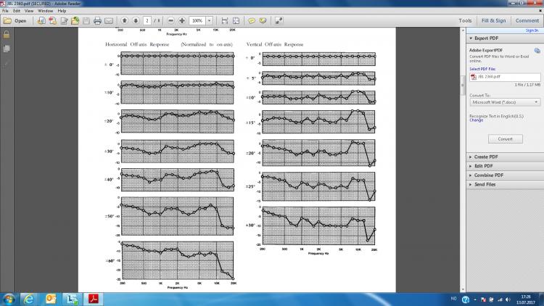Click the page number input field
The image size is (544, 306).
148,21
